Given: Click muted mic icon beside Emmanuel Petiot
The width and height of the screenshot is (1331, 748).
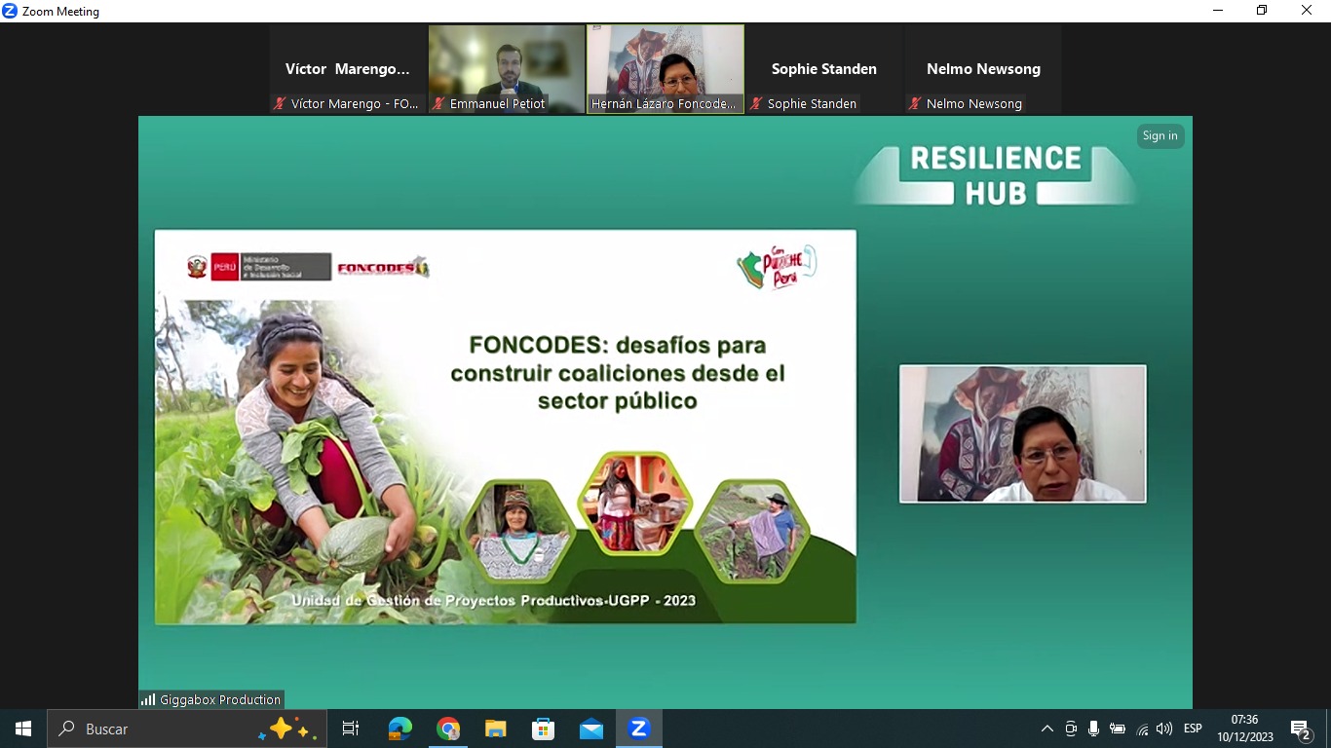Looking at the screenshot, I should click(x=439, y=103).
